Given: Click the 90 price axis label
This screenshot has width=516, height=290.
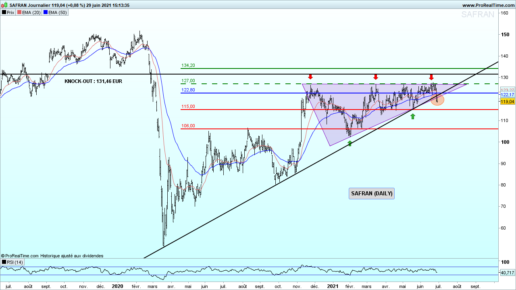Looking at the screenshot, I should point(503,164).
